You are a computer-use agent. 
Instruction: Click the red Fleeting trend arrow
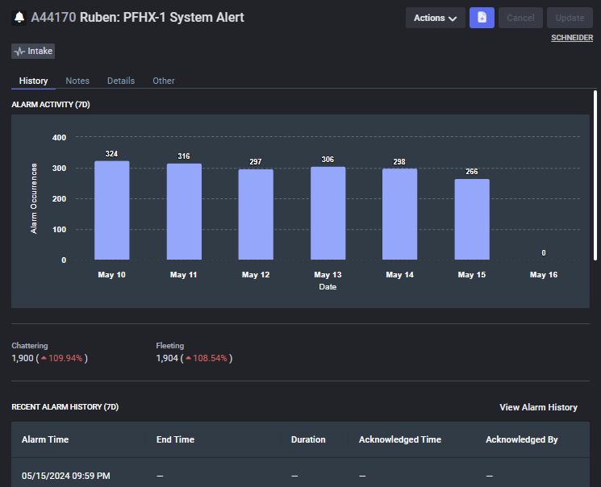(x=189, y=358)
